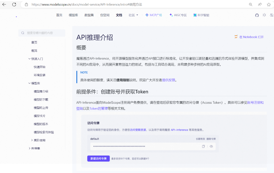Toggle the theme via the sun icon
Image resolution: width=274 pixels, height=173 pixels.
[264, 15]
